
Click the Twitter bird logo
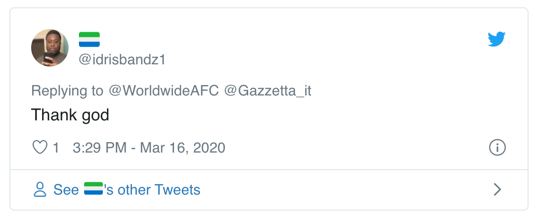(x=496, y=39)
